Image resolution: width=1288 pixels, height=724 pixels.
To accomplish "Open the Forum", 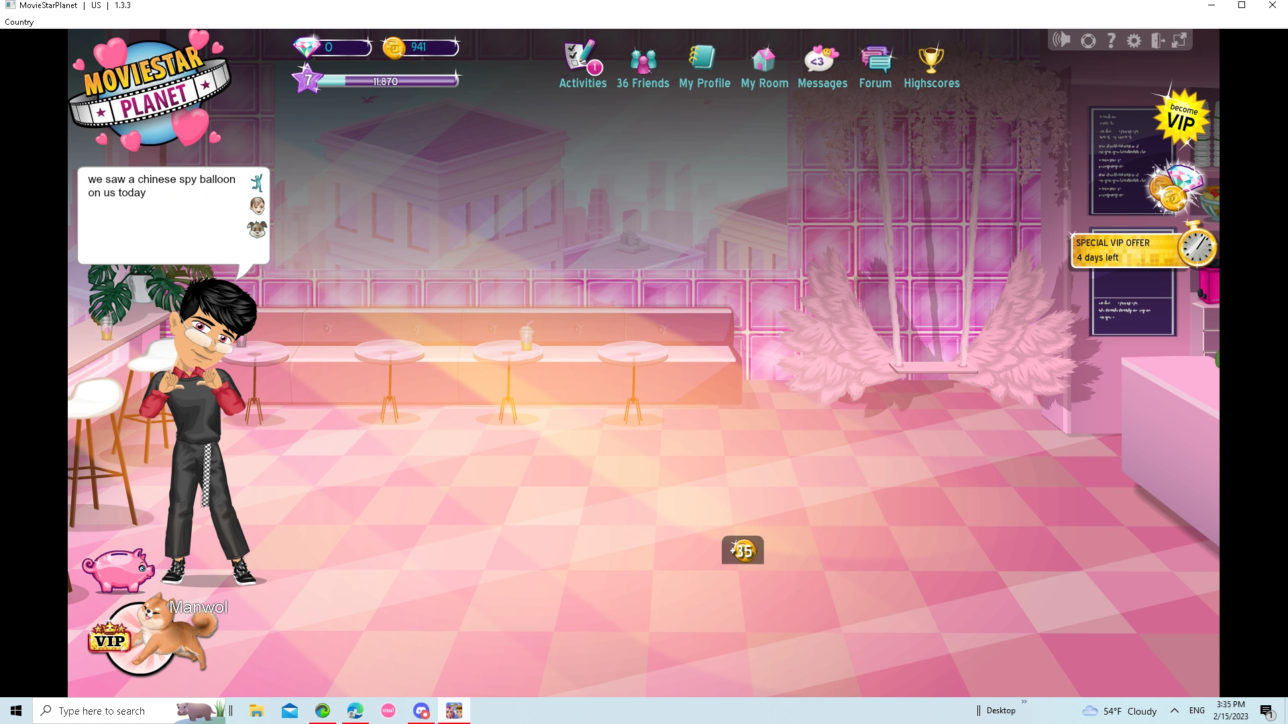I will pyautogui.click(x=875, y=64).
